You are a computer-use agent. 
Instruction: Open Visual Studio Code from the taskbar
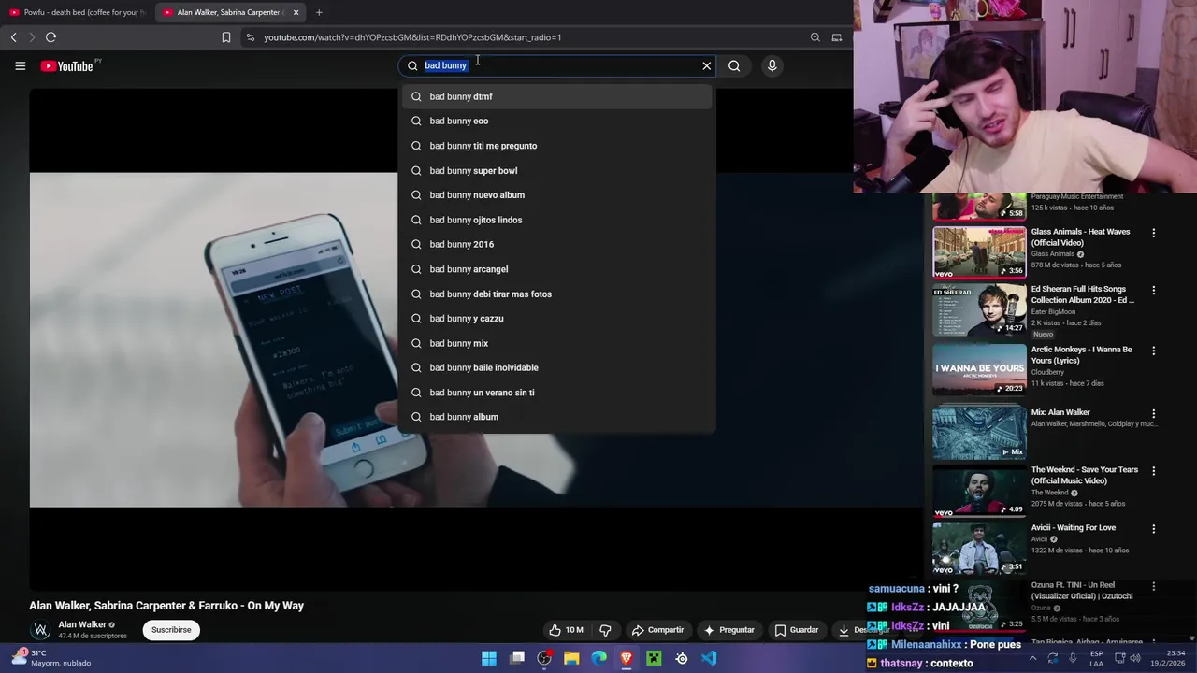click(x=709, y=658)
